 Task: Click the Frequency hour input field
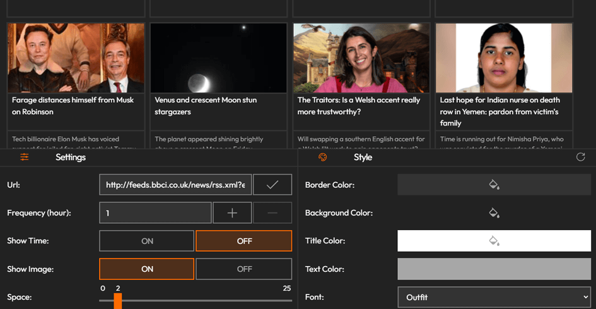click(x=155, y=213)
